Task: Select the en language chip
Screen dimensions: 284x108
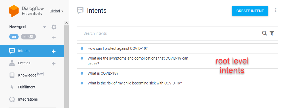Action: (14, 37)
